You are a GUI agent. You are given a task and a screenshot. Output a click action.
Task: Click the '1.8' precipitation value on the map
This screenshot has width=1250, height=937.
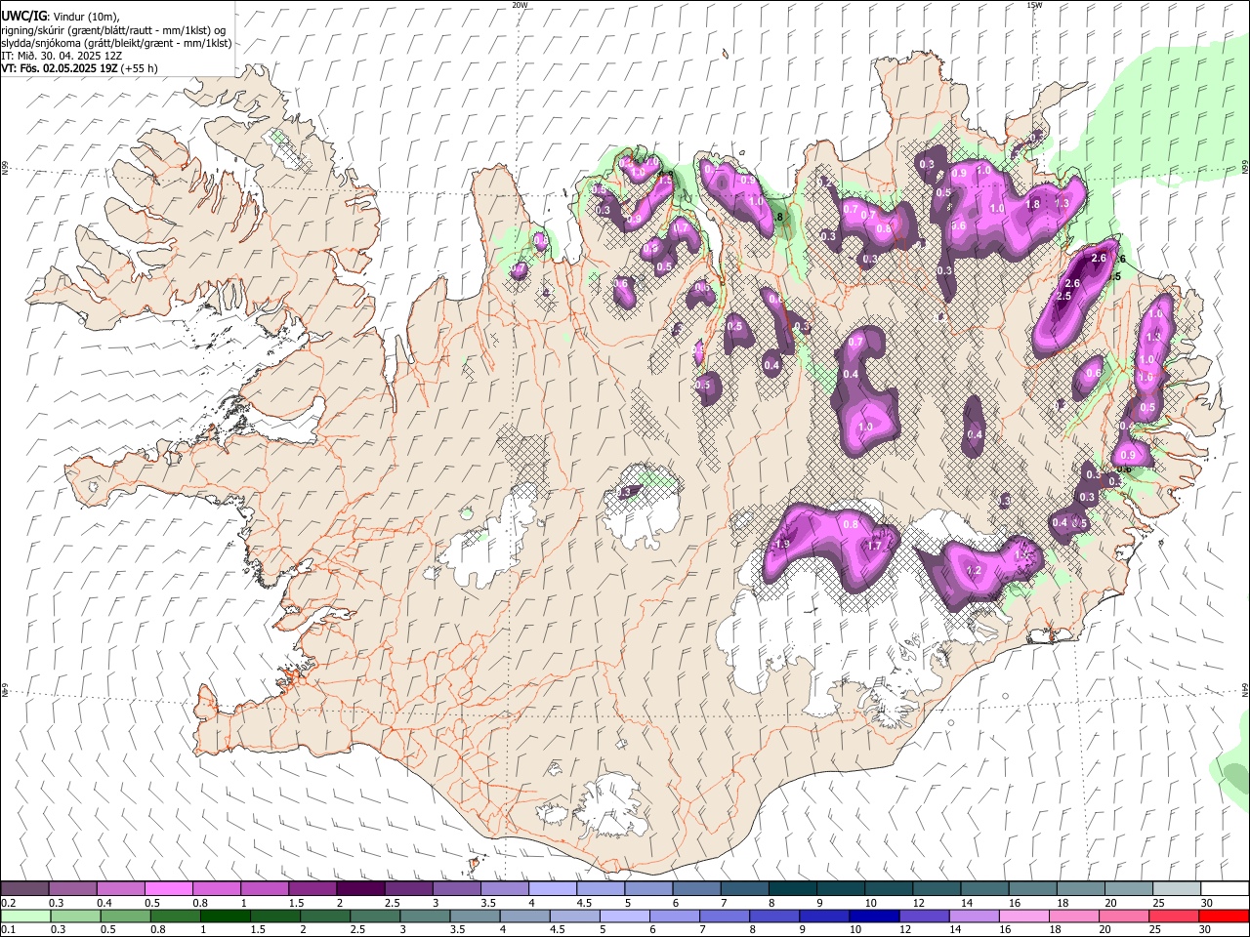pos(1034,205)
